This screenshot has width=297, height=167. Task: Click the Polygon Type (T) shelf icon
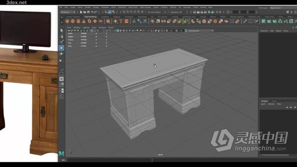point(121,21)
